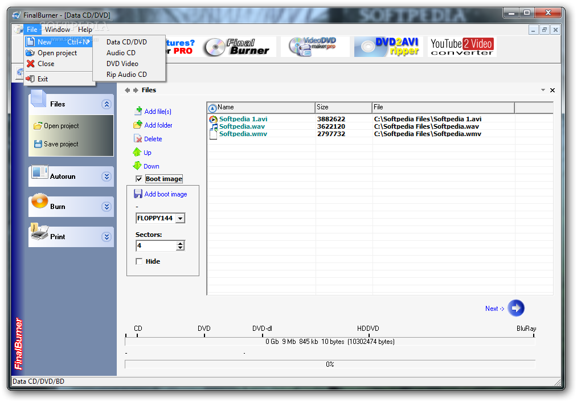Image resolution: width=577 pixels, height=402 pixels.
Task: Sort by the Size column header
Action: [343, 108]
